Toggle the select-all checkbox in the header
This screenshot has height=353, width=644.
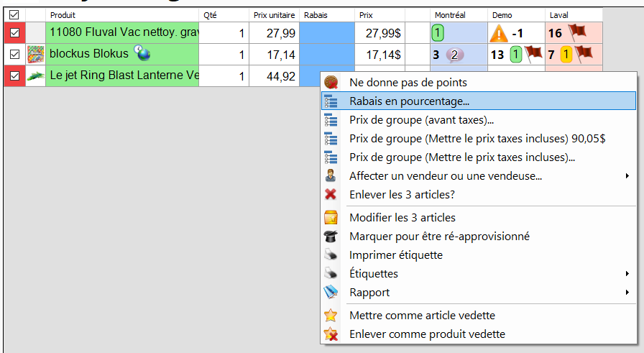point(14,15)
